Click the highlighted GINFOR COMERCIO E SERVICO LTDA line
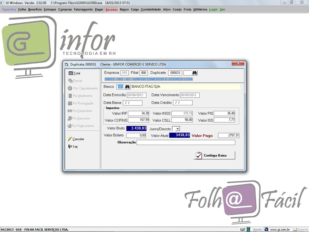 point(149,79)
